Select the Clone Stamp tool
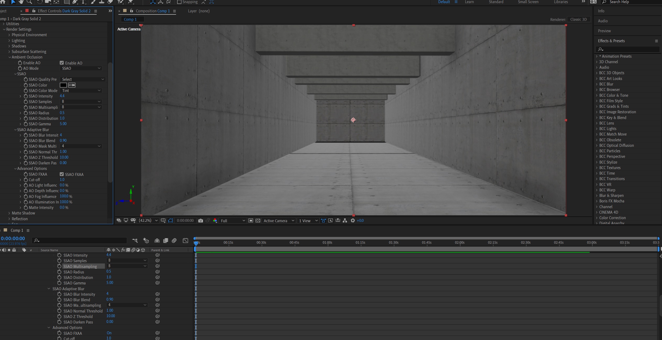The image size is (662, 340). 102,2
